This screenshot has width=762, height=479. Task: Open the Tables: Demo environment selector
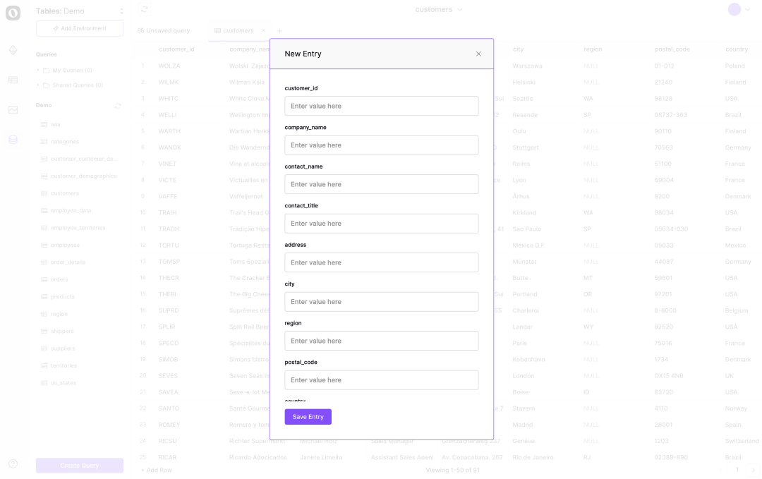click(79, 11)
